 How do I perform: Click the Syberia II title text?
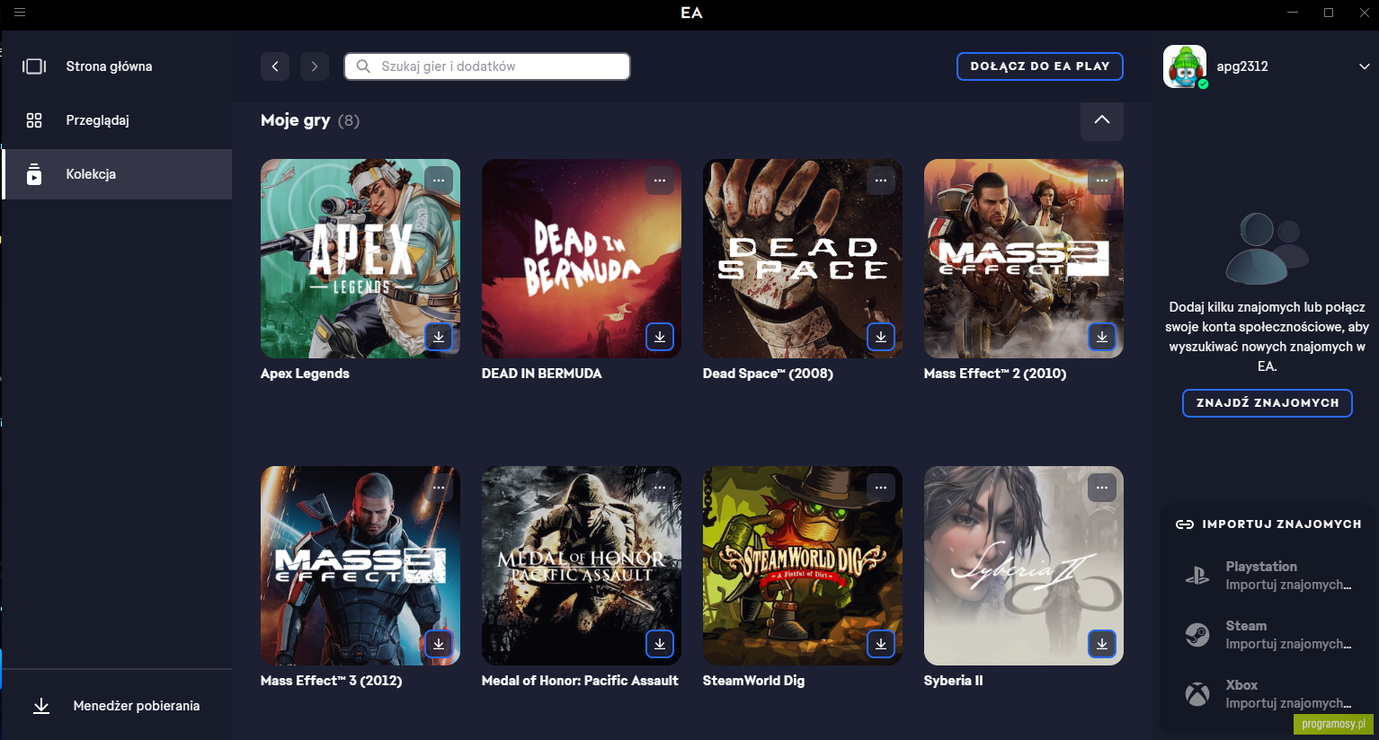954,681
